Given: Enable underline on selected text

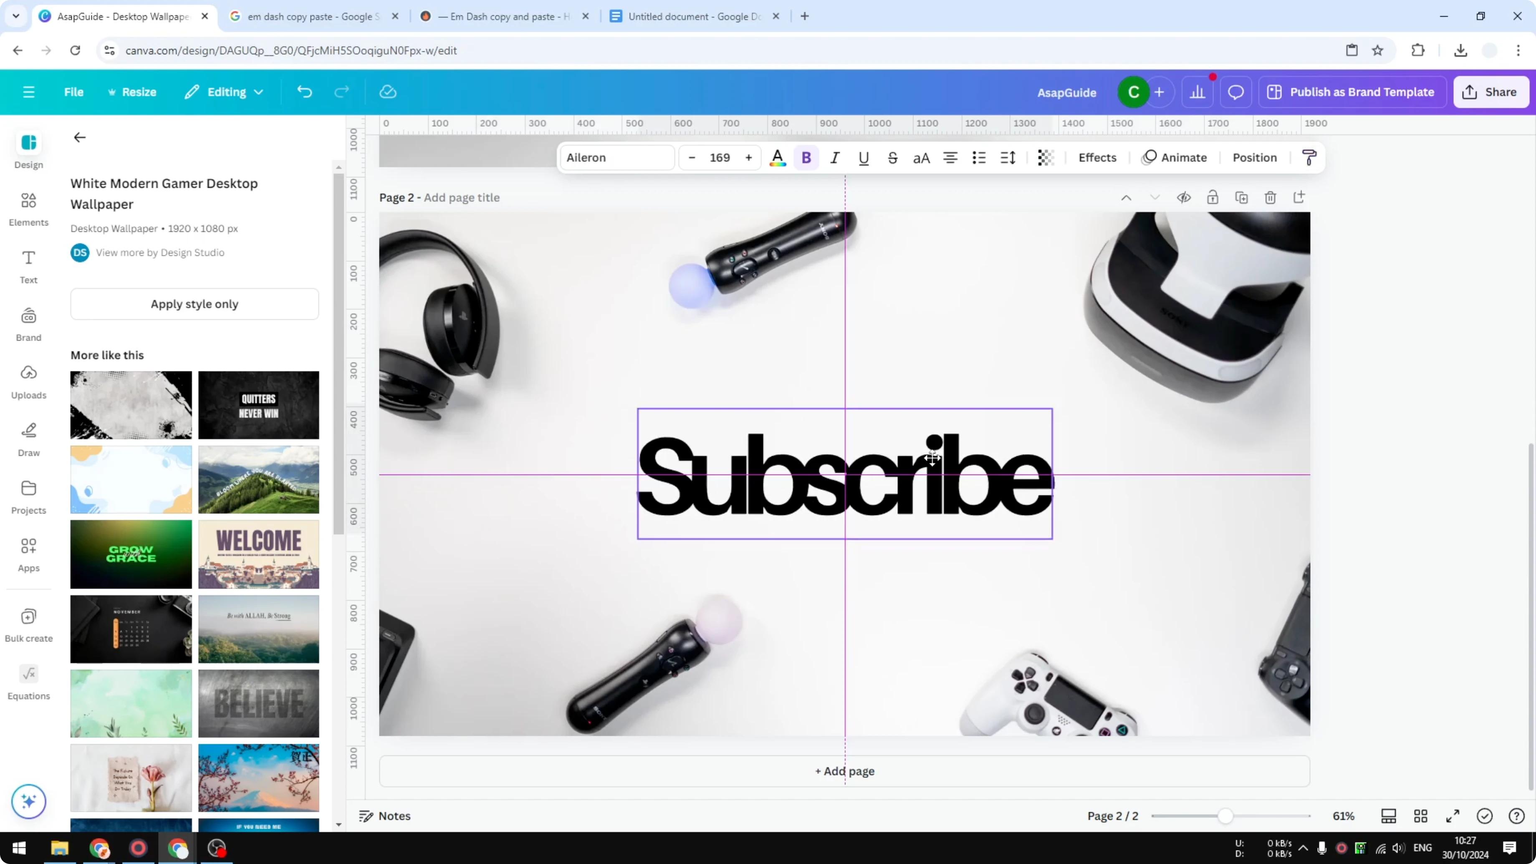Looking at the screenshot, I should point(864,157).
